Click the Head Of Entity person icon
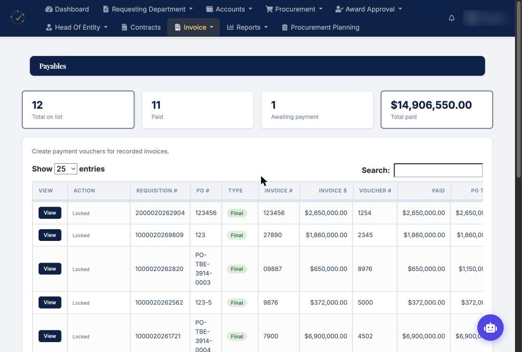Image resolution: width=522 pixels, height=352 pixels. click(49, 27)
